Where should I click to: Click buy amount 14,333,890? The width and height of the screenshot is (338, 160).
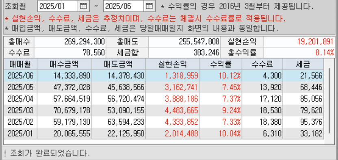click(x=72, y=76)
